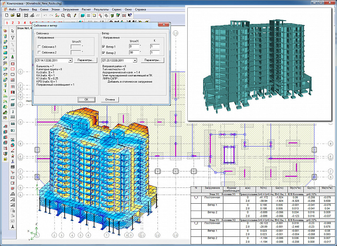The height and width of the screenshot is (246, 337).
Task: Click the context help pointer icon
Action: (x=130, y=15)
